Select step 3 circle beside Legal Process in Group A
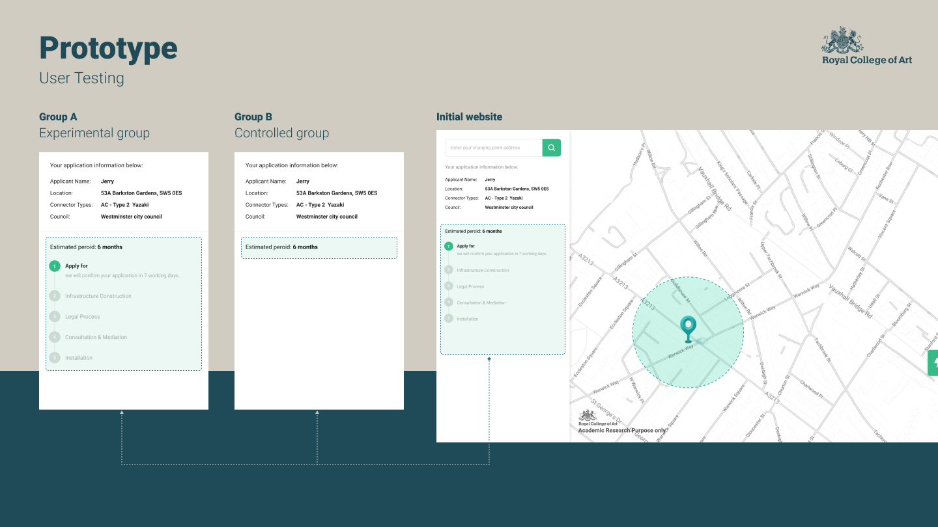The height and width of the screenshot is (527, 938). click(x=55, y=317)
